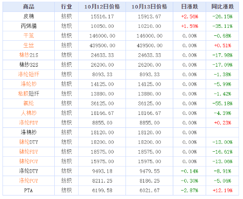Open the 锦纶POY product link
The height and width of the screenshot is (199, 243).
tap(28, 161)
